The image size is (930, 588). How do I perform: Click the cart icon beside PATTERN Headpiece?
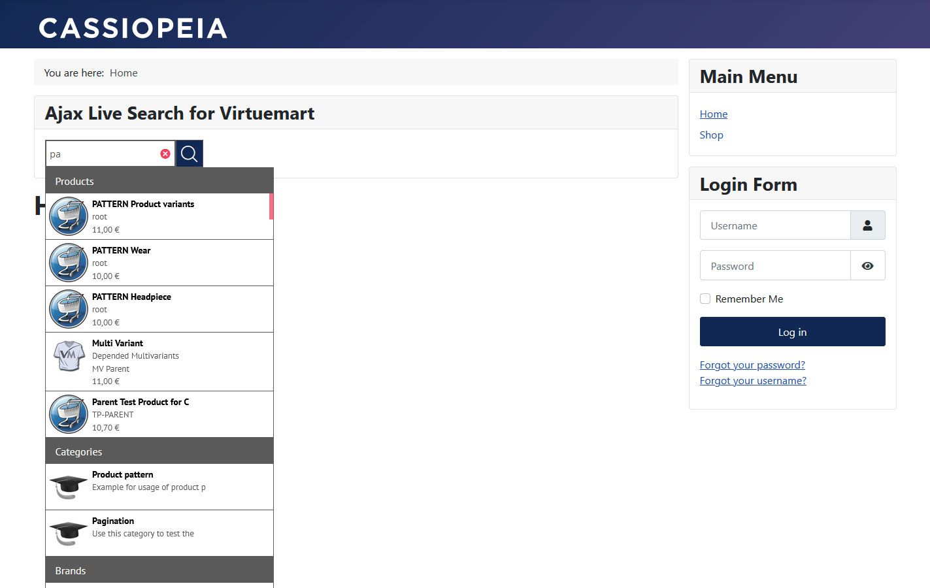coord(69,309)
